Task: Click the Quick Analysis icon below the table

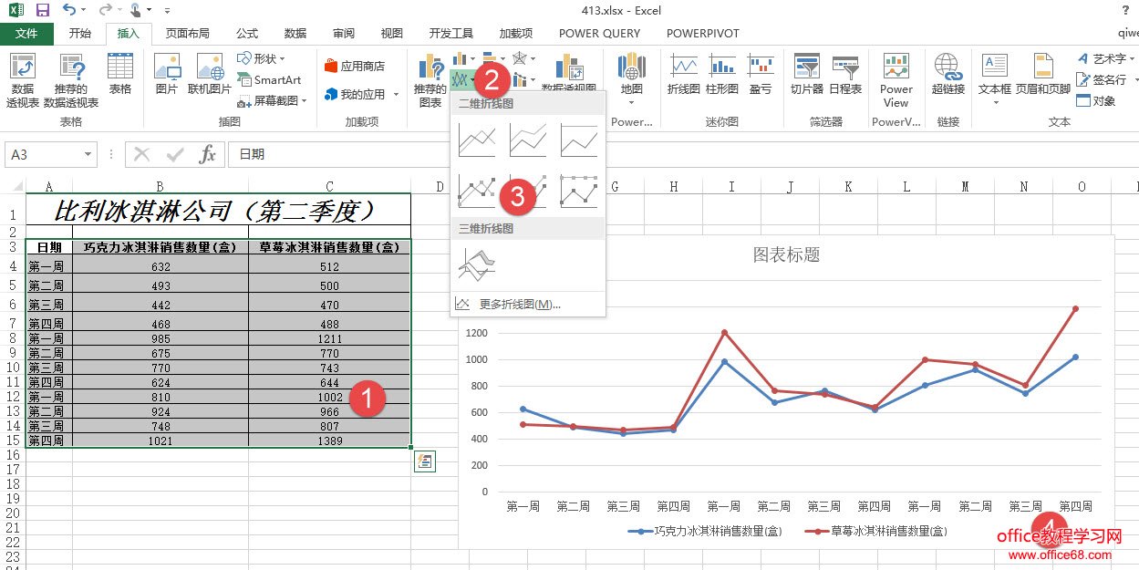Action: [x=424, y=462]
